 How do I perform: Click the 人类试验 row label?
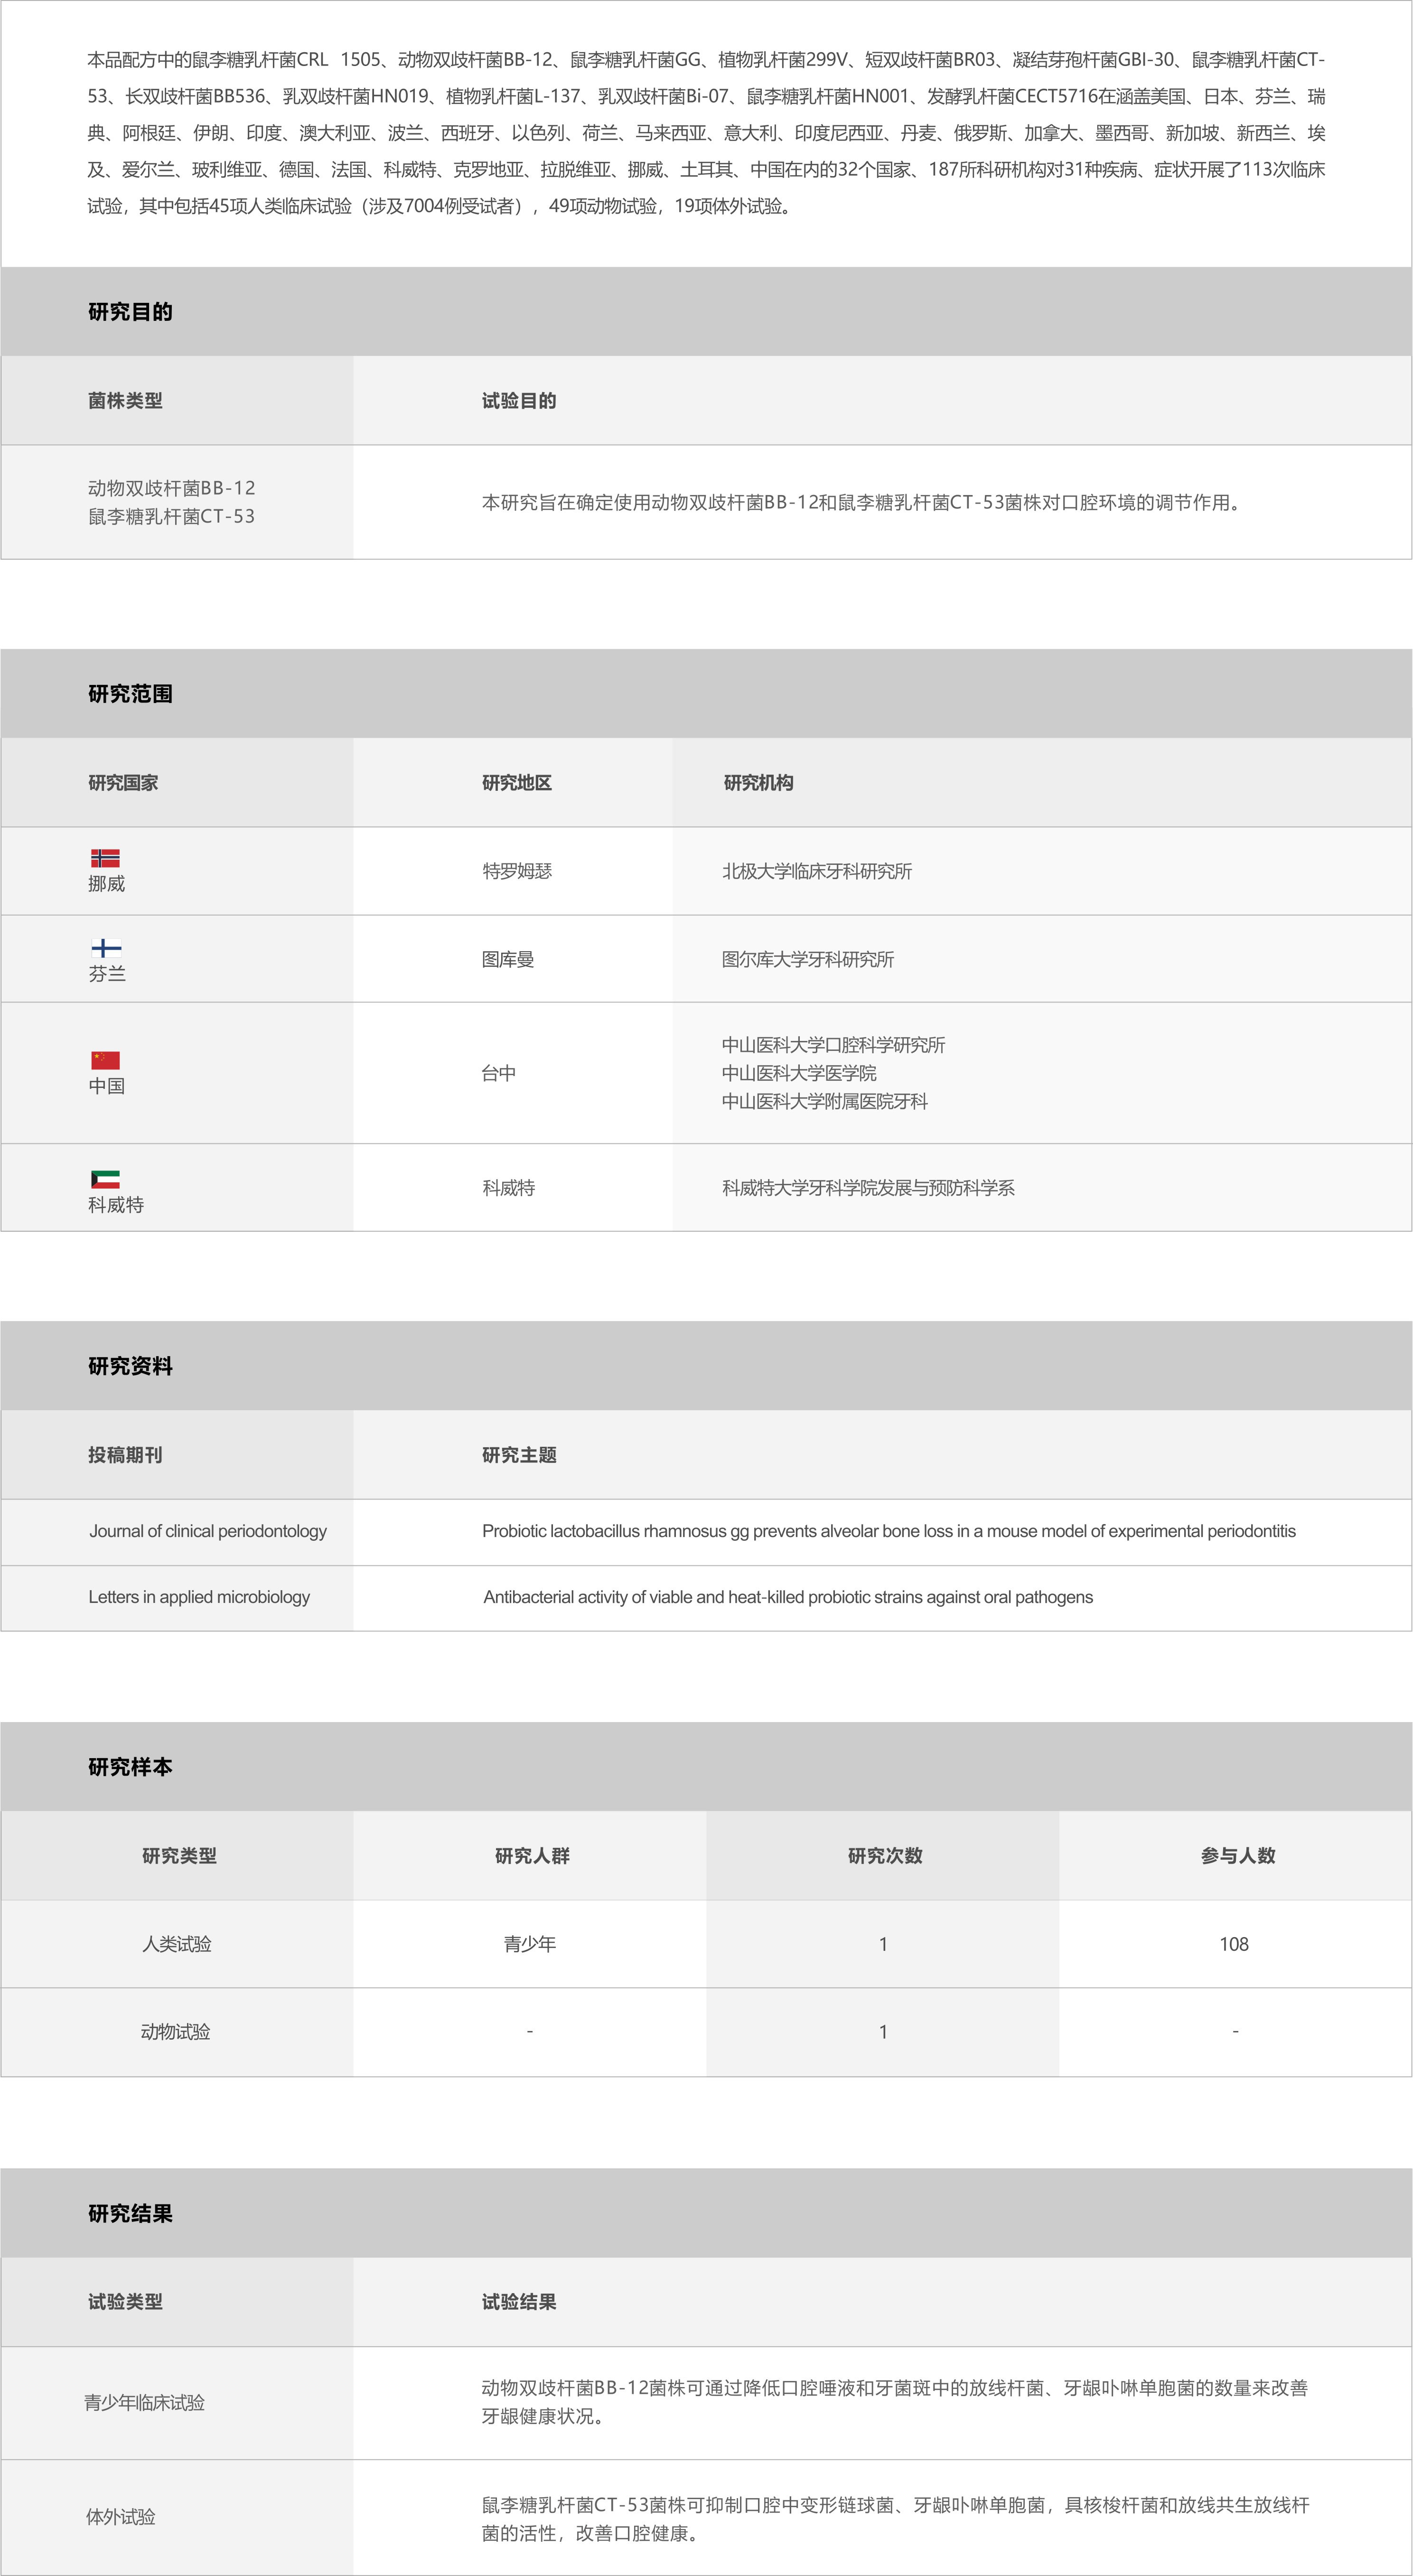click(177, 1944)
